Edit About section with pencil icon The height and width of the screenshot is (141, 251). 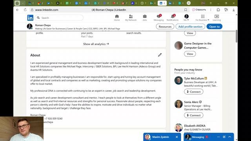[x=160, y=55]
